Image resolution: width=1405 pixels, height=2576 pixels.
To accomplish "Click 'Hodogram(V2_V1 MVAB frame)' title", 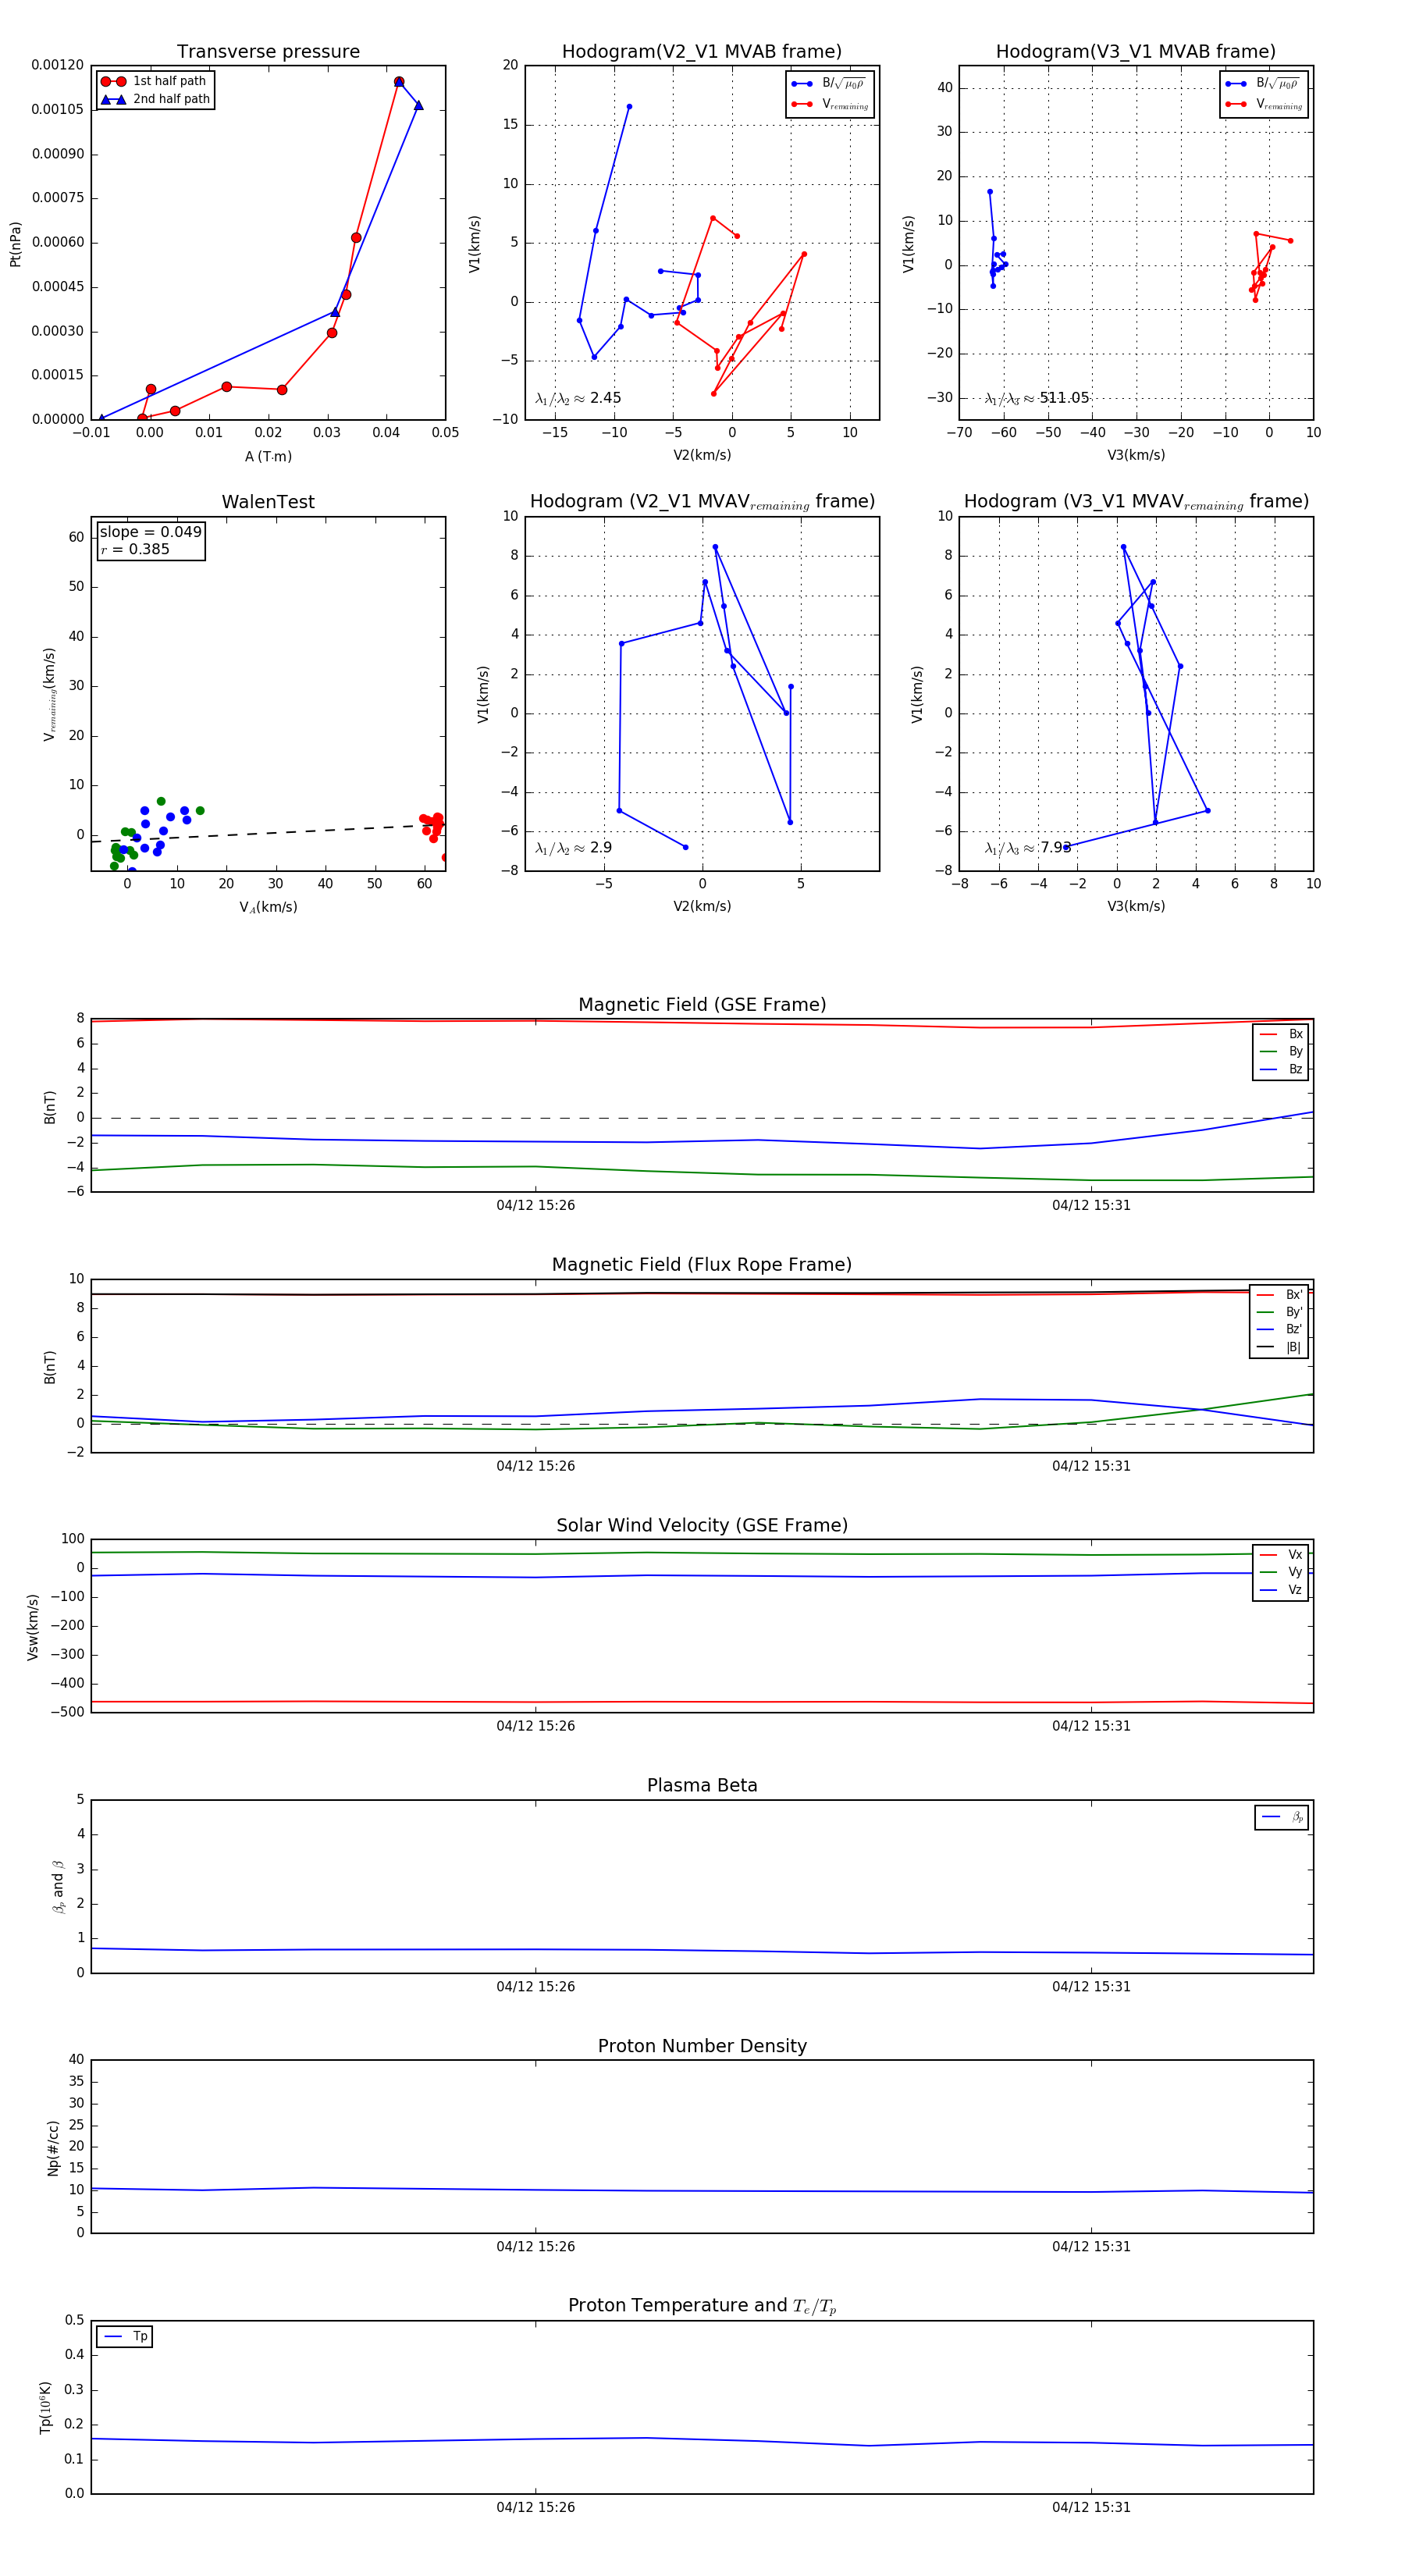I will 702,52.
